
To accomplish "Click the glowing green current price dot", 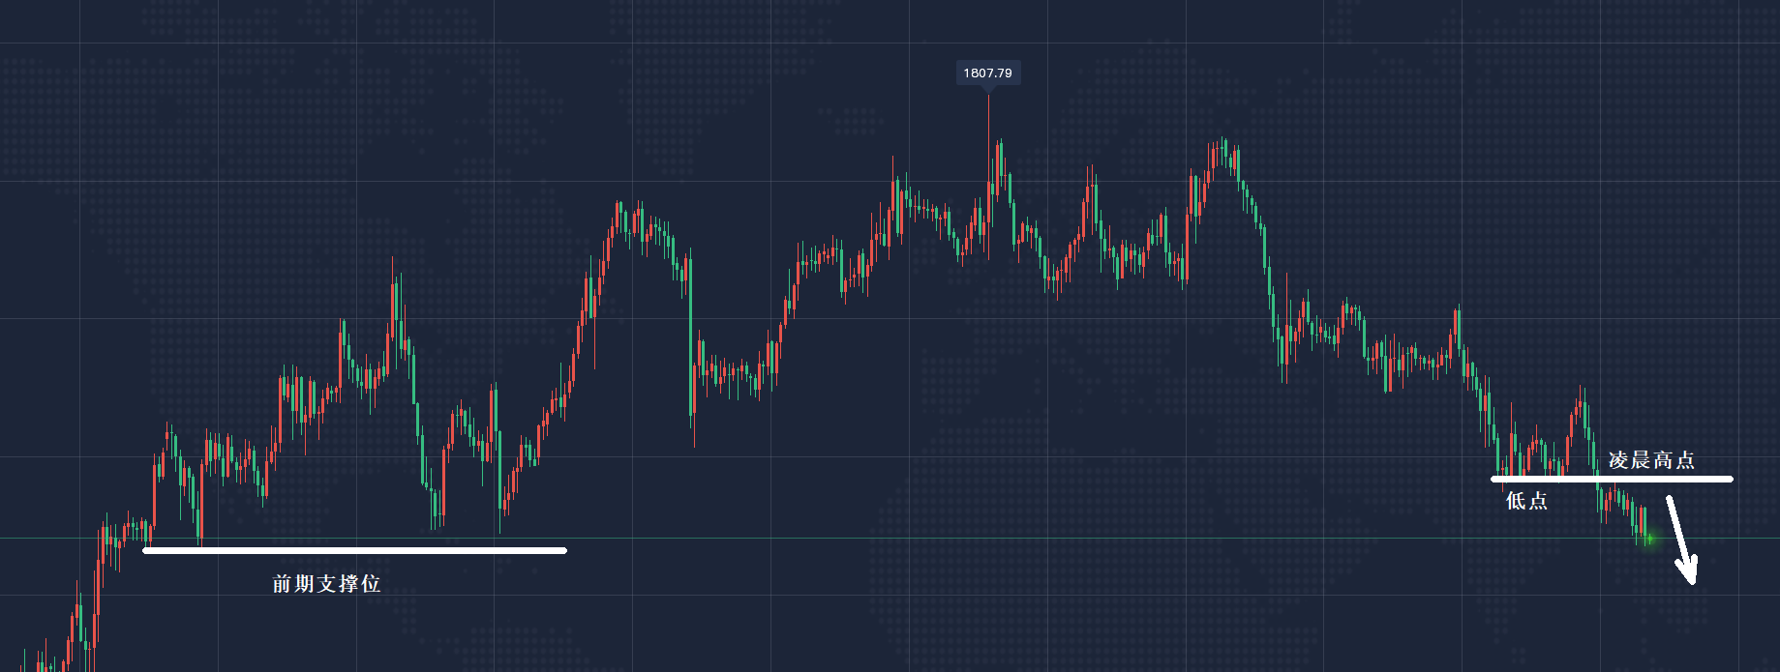I will (x=1650, y=539).
